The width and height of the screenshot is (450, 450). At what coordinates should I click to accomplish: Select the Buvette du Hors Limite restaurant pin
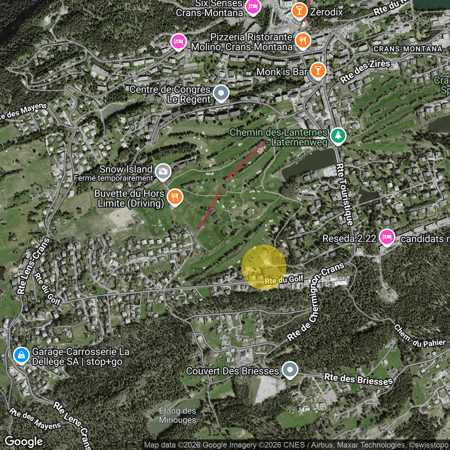pos(175,197)
